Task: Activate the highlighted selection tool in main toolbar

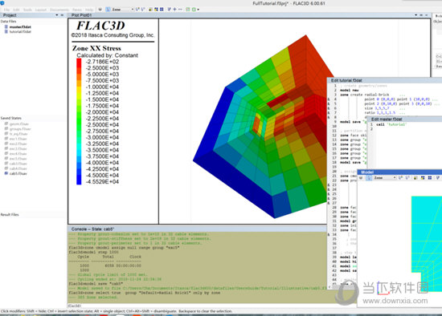Action: pos(108,10)
